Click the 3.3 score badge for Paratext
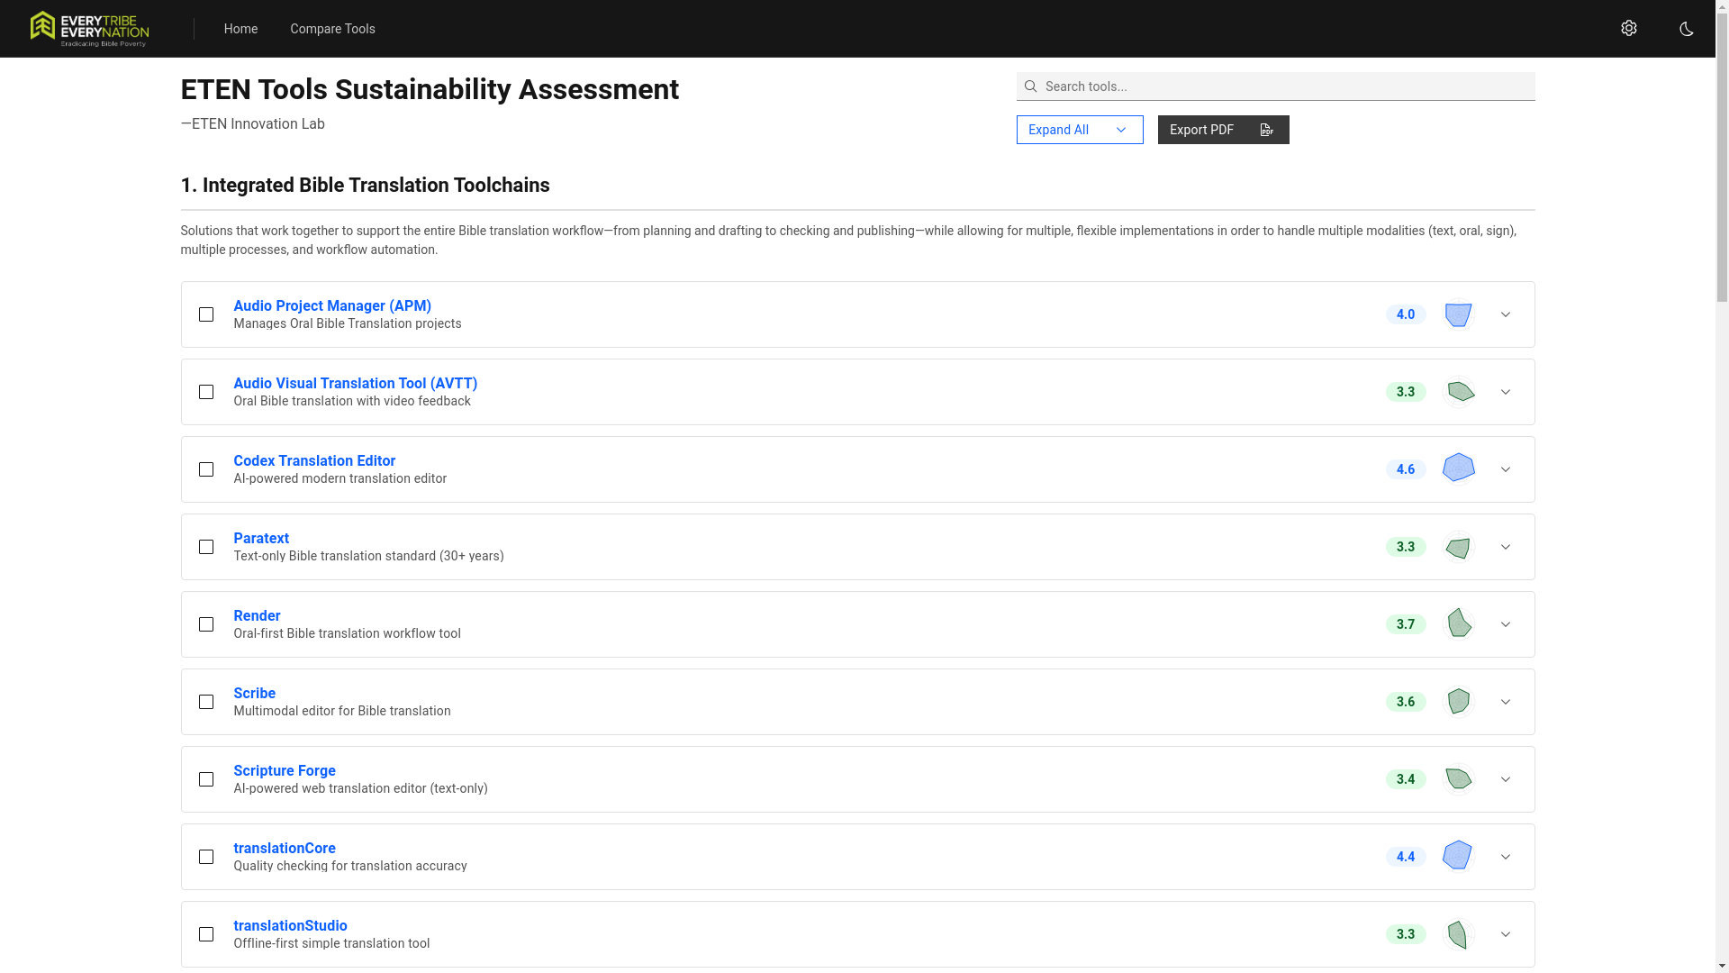 point(1406,547)
